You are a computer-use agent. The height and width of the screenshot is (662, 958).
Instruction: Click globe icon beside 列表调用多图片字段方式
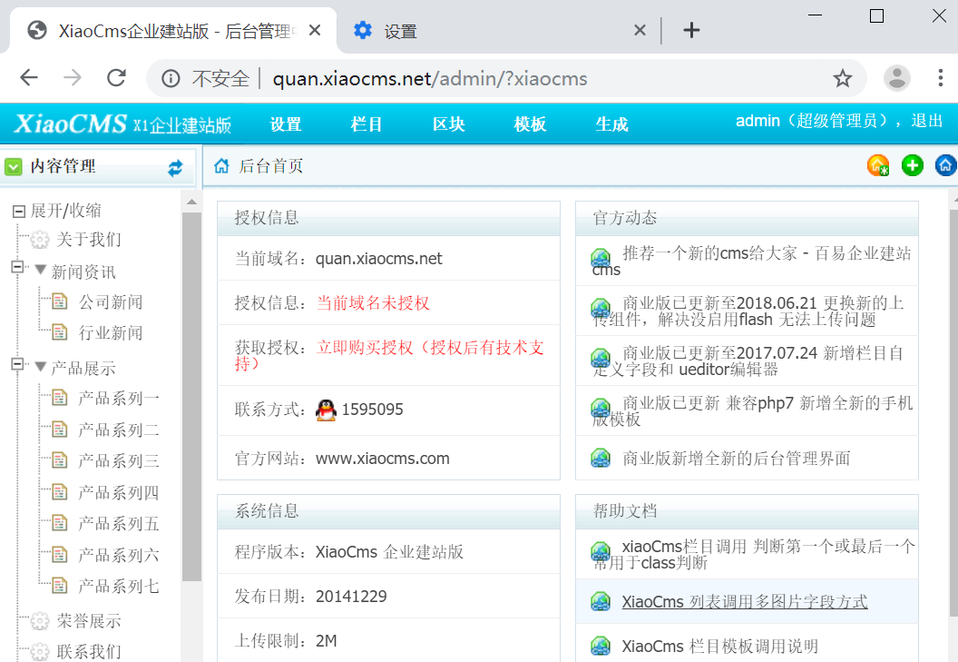(601, 601)
